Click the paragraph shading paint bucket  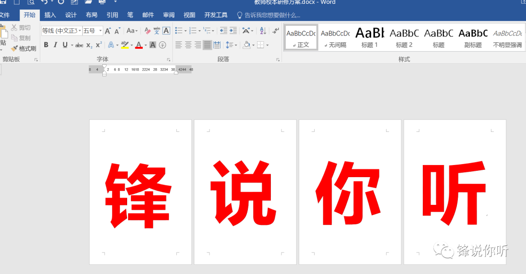[247, 45]
